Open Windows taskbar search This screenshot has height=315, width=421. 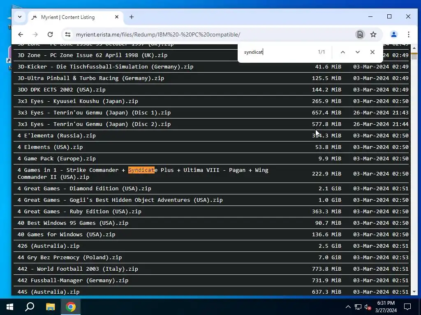click(x=30, y=307)
